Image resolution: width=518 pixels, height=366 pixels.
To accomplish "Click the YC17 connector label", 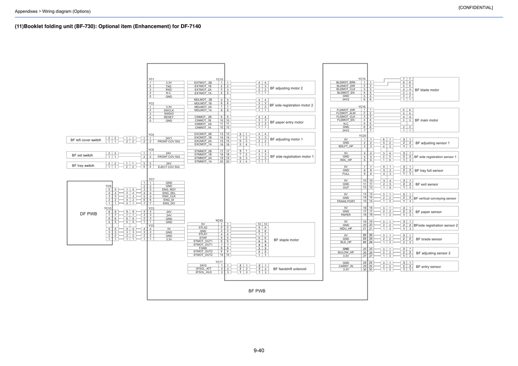I will pyautogui.click(x=219, y=262).
